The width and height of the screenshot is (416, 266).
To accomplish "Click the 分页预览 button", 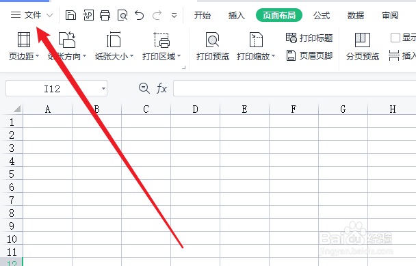I will (x=363, y=46).
